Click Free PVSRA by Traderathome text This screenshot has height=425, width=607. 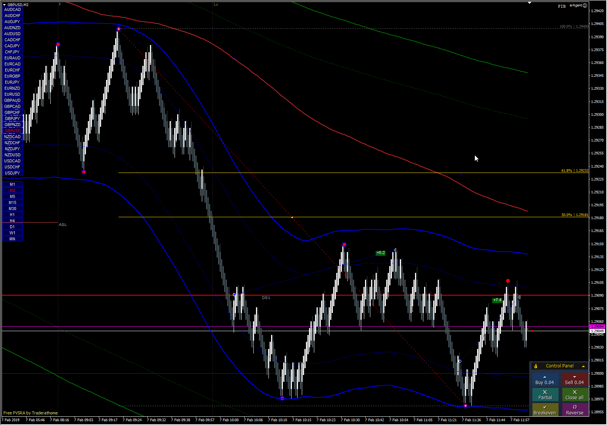pos(31,413)
